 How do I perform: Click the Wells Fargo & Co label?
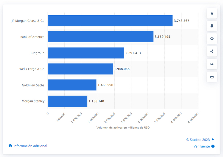[32, 69]
